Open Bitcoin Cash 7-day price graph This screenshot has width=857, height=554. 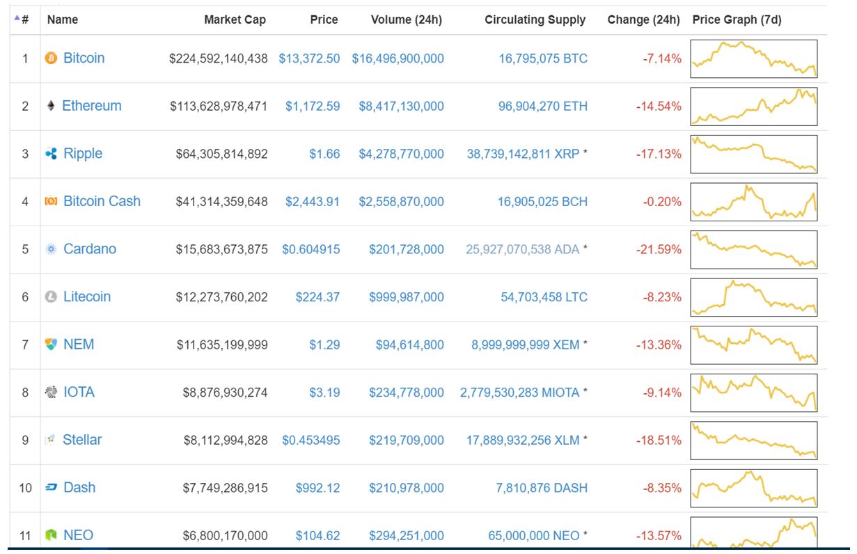[x=754, y=202]
